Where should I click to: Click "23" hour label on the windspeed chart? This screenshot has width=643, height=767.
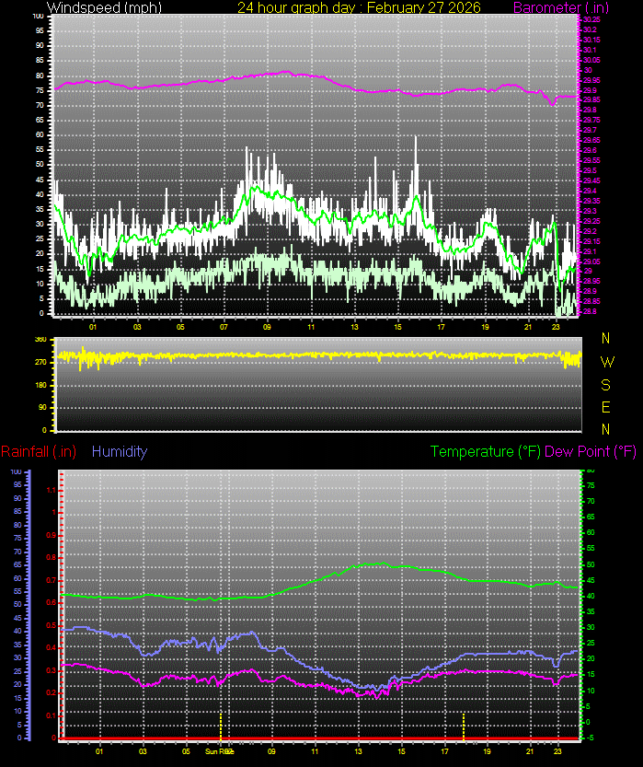point(556,327)
